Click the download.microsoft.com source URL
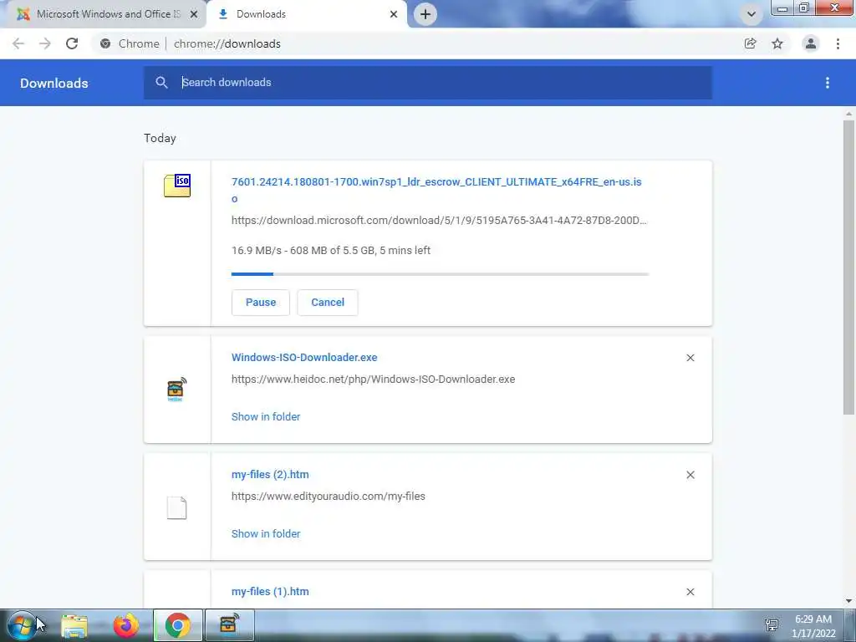The height and width of the screenshot is (642, 856). (439, 221)
